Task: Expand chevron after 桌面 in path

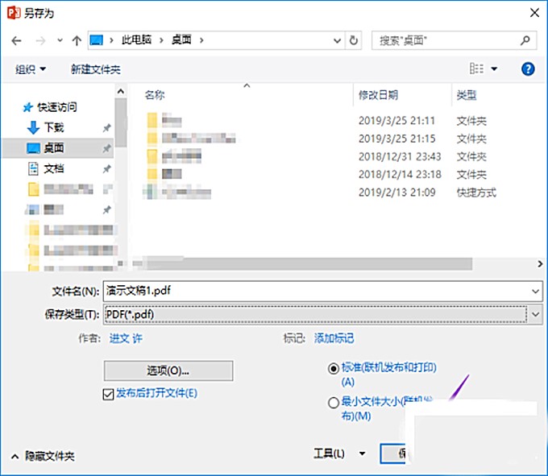Action: (x=201, y=40)
